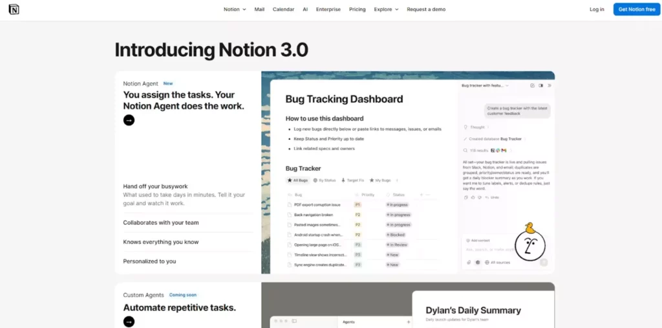Image resolution: width=662 pixels, height=328 pixels.
Task: Click Add context in chat box
Action: [478, 241]
